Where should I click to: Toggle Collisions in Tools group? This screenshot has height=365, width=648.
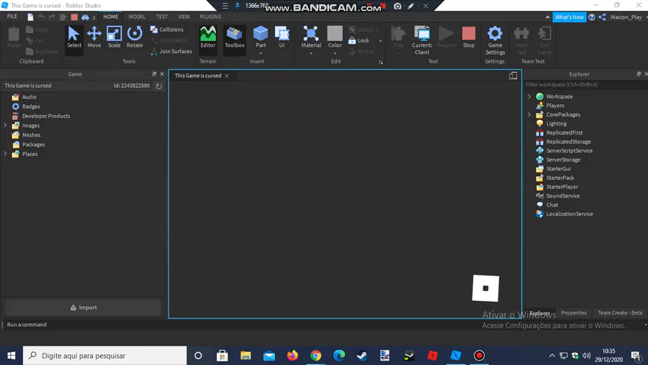pyautogui.click(x=167, y=29)
